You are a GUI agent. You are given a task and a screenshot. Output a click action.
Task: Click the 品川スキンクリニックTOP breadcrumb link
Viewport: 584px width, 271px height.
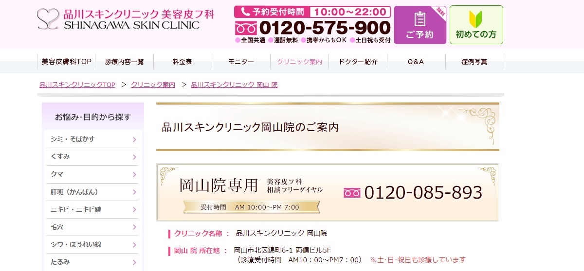pos(77,85)
